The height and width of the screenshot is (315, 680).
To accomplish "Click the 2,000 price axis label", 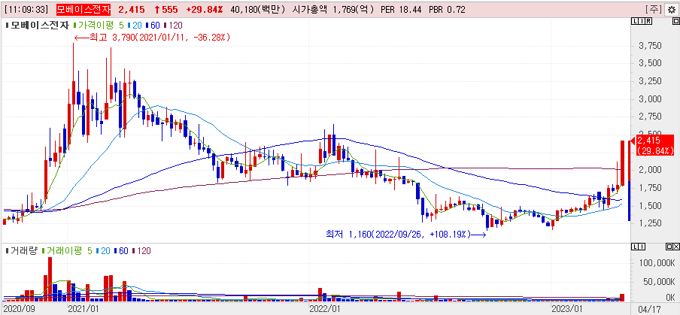I will click(650, 170).
